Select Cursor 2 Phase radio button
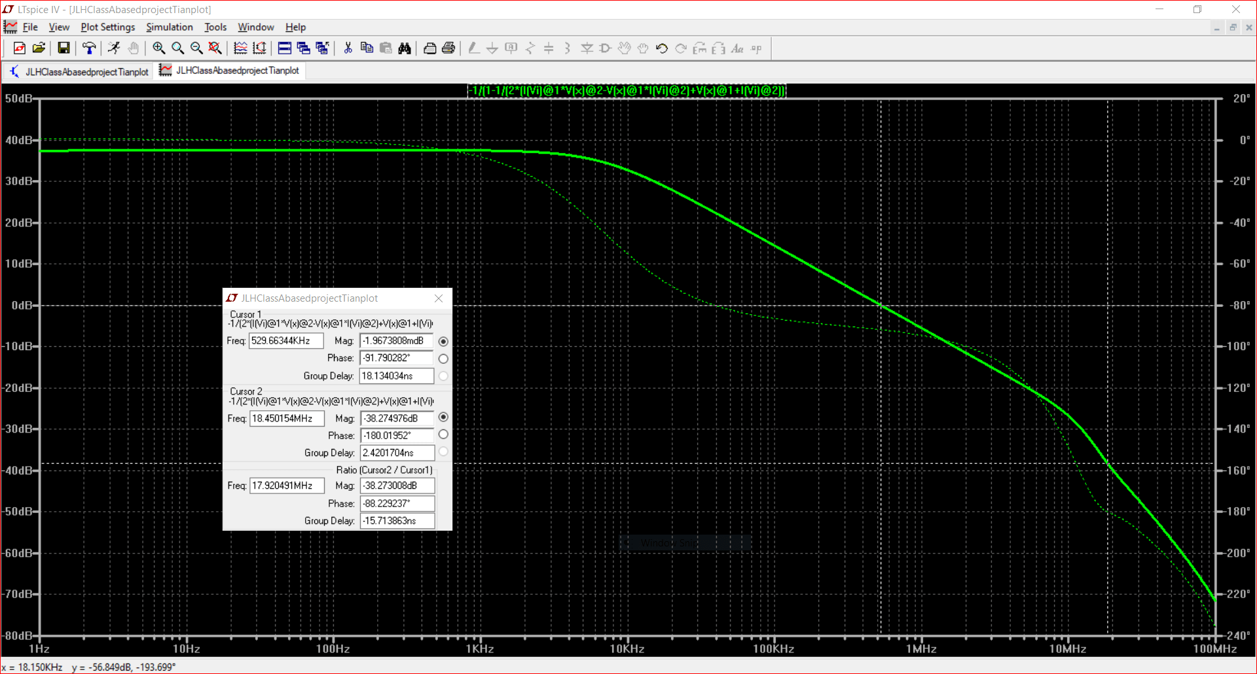This screenshot has height=674, width=1257. (443, 435)
